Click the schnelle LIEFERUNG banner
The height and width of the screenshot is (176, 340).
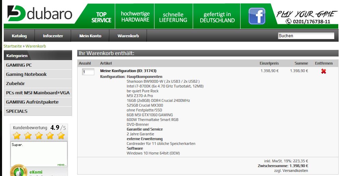tap(173, 17)
